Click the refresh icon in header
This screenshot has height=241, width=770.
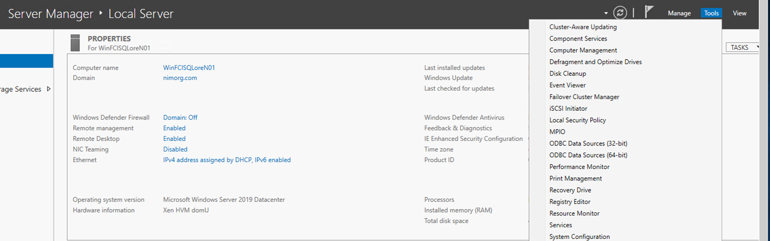point(619,13)
